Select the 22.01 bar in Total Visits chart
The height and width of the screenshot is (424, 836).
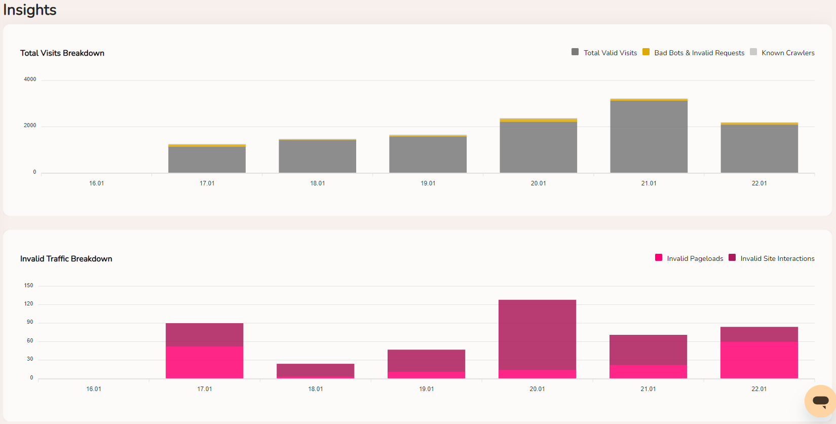click(759, 148)
